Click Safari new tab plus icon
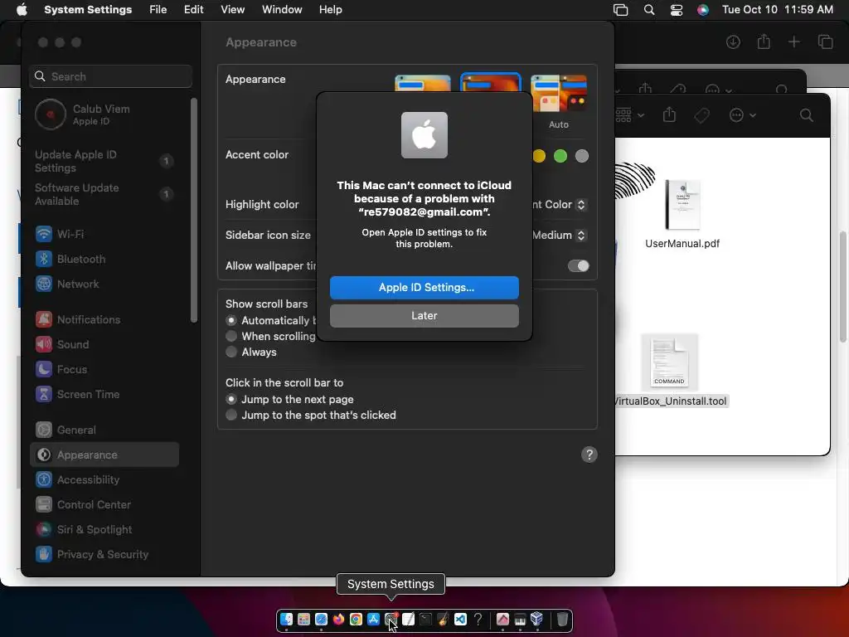The width and height of the screenshot is (849, 637). [x=793, y=41]
